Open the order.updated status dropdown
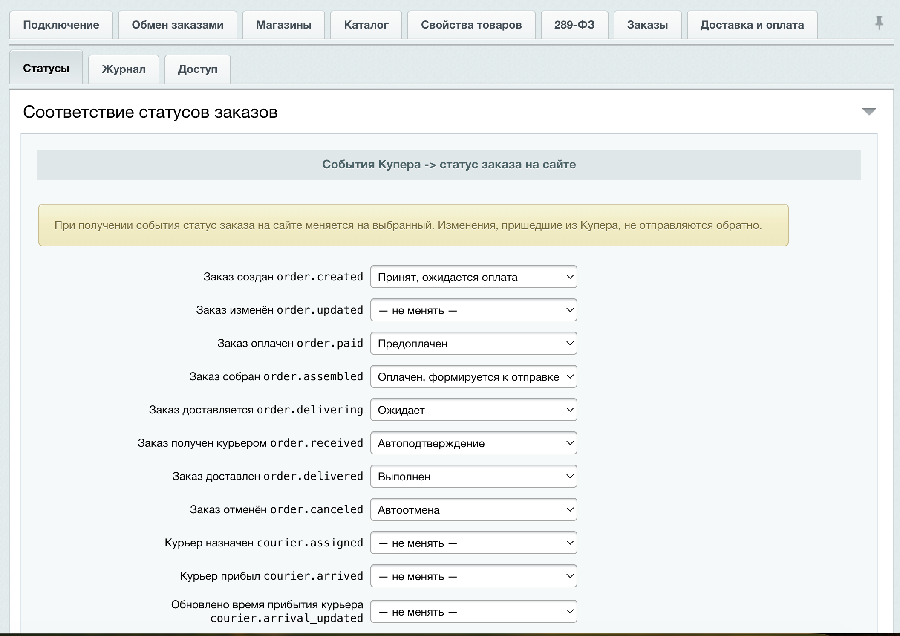 (474, 310)
